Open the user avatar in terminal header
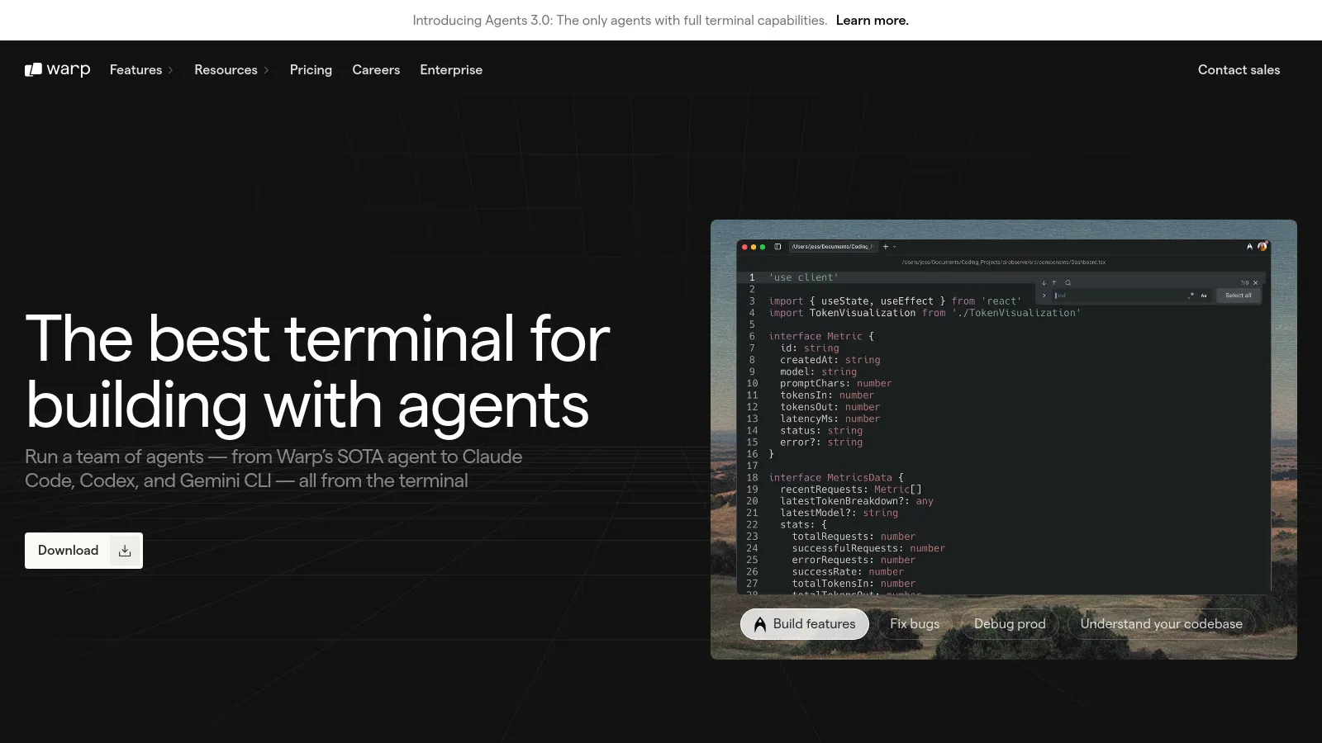Image resolution: width=1322 pixels, height=743 pixels. [x=1262, y=247]
